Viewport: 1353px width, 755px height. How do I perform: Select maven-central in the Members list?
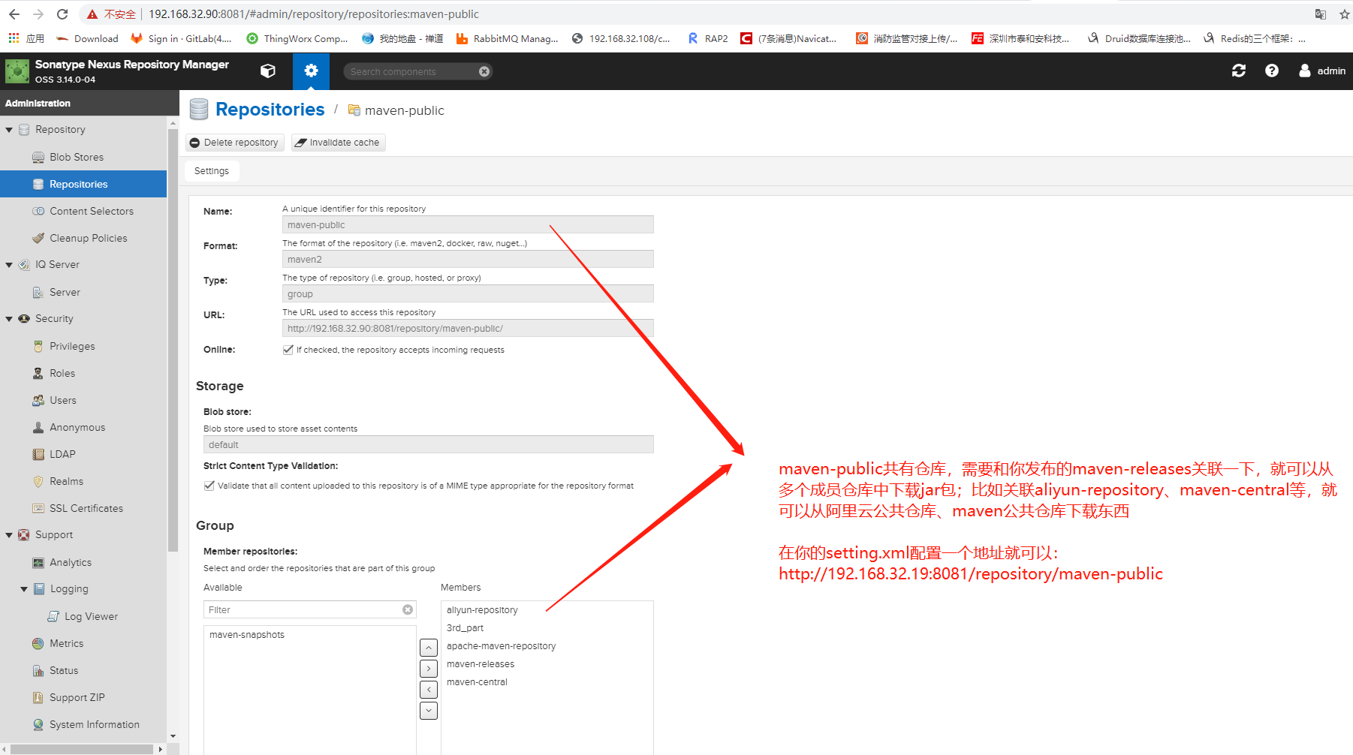pyautogui.click(x=477, y=682)
